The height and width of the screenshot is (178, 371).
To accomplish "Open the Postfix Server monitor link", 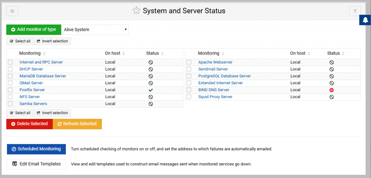I will (32, 90).
